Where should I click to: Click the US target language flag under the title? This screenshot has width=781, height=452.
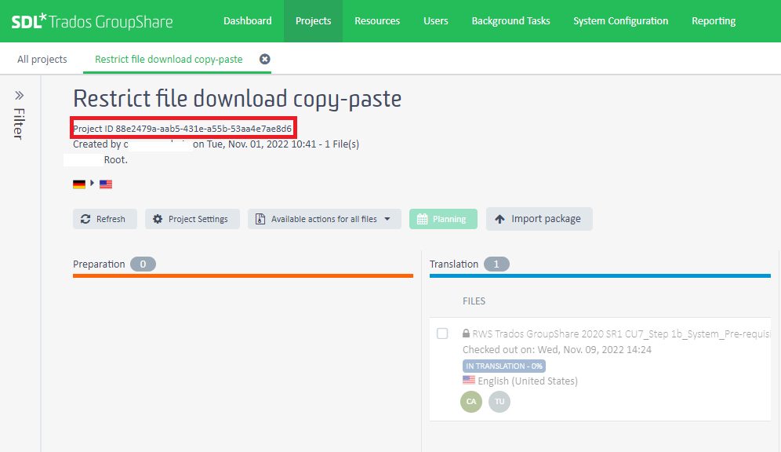coord(106,184)
